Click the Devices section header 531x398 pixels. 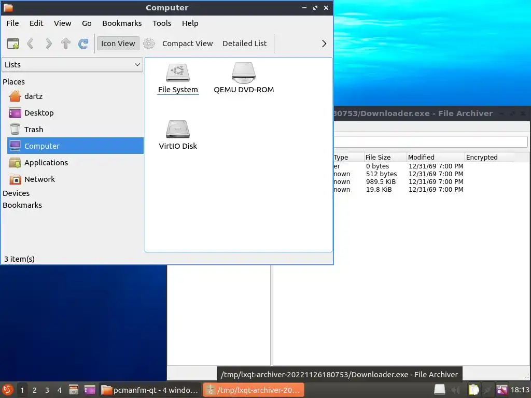click(x=16, y=193)
